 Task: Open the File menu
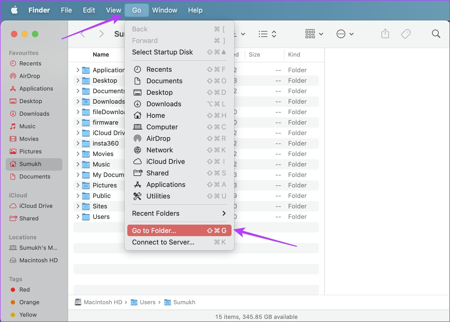66,10
